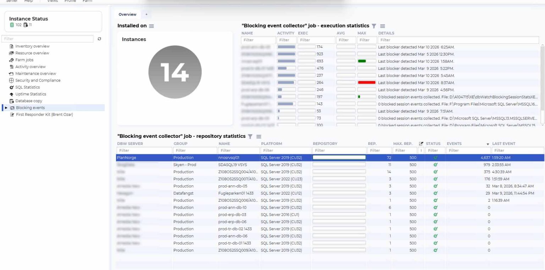Click the sidebar Filter input field
The height and width of the screenshot is (270, 545).
click(x=48, y=39)
